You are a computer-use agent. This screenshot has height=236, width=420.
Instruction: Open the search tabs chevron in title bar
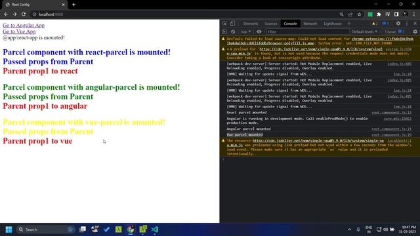(376, 5)
